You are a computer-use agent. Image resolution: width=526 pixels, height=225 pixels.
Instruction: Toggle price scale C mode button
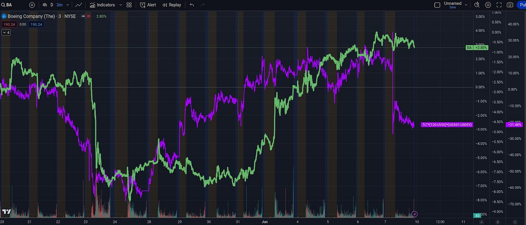point(515,222)
